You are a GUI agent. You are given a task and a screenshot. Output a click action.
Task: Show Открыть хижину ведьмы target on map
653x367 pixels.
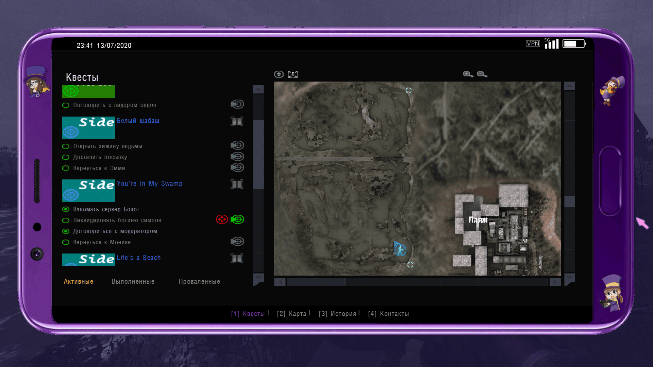[237, 145]
